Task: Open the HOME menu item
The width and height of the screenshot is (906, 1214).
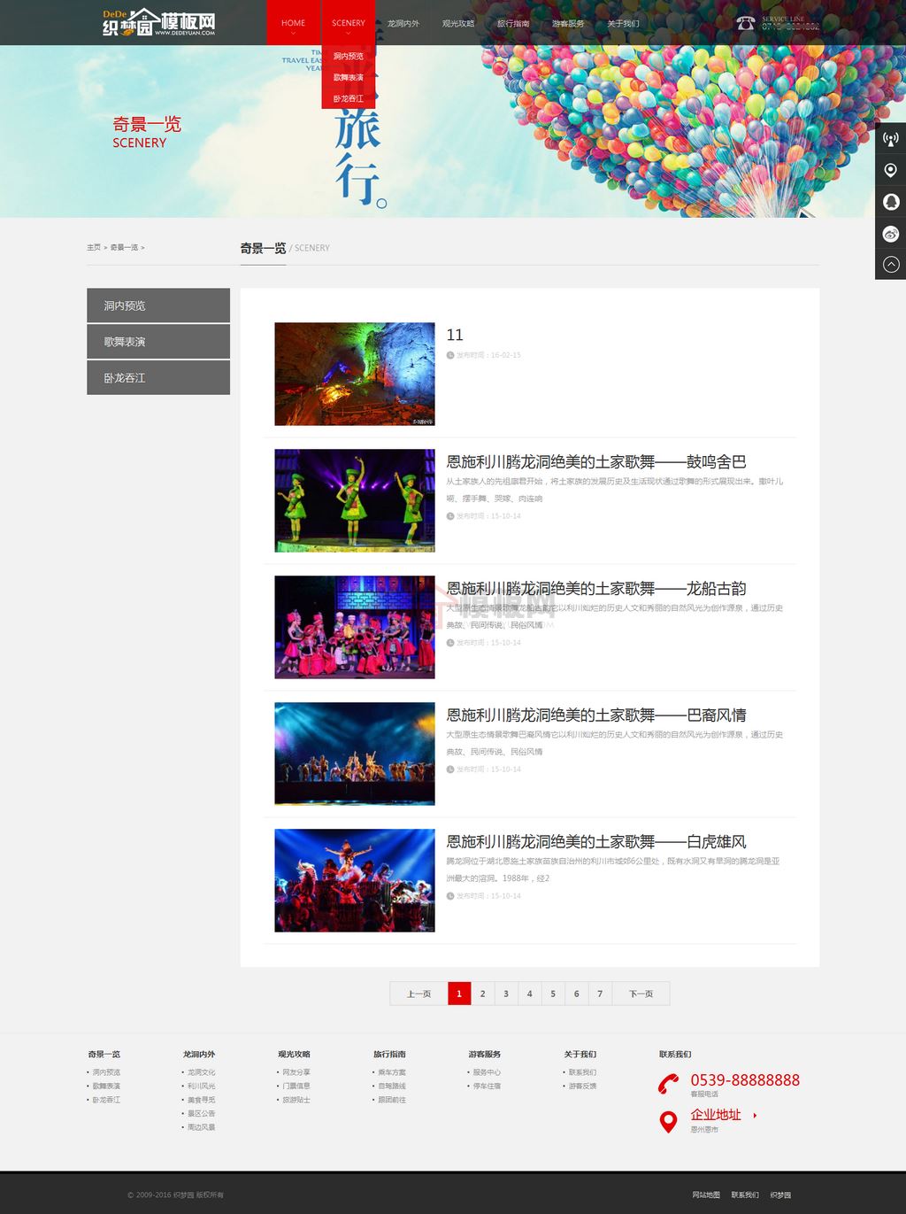Action: (293, 23)
